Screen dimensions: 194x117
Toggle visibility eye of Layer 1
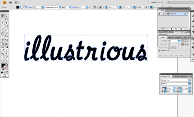(159, 14)
